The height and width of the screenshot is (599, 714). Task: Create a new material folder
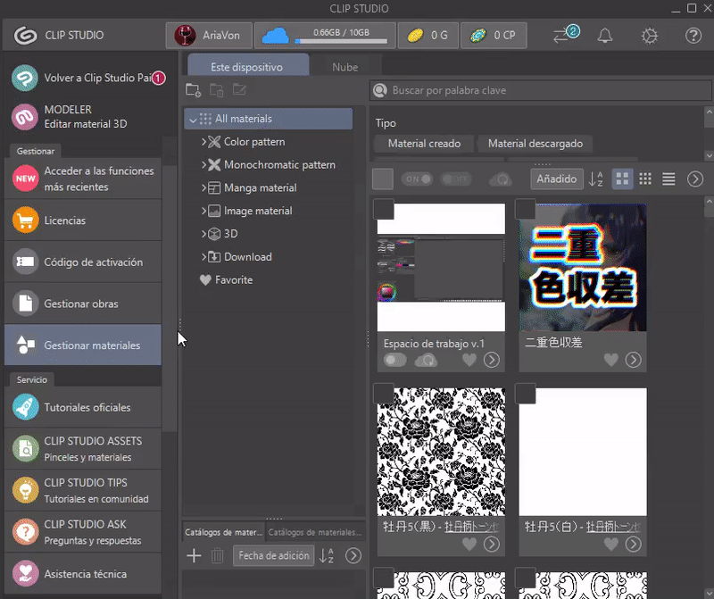193,90
